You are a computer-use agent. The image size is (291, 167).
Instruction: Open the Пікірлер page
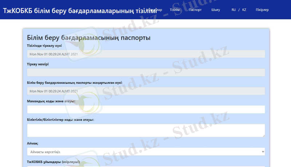coord(262,10)
